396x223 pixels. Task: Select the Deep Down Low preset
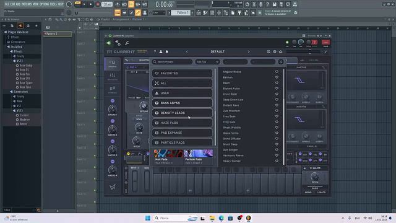point(233,100)
